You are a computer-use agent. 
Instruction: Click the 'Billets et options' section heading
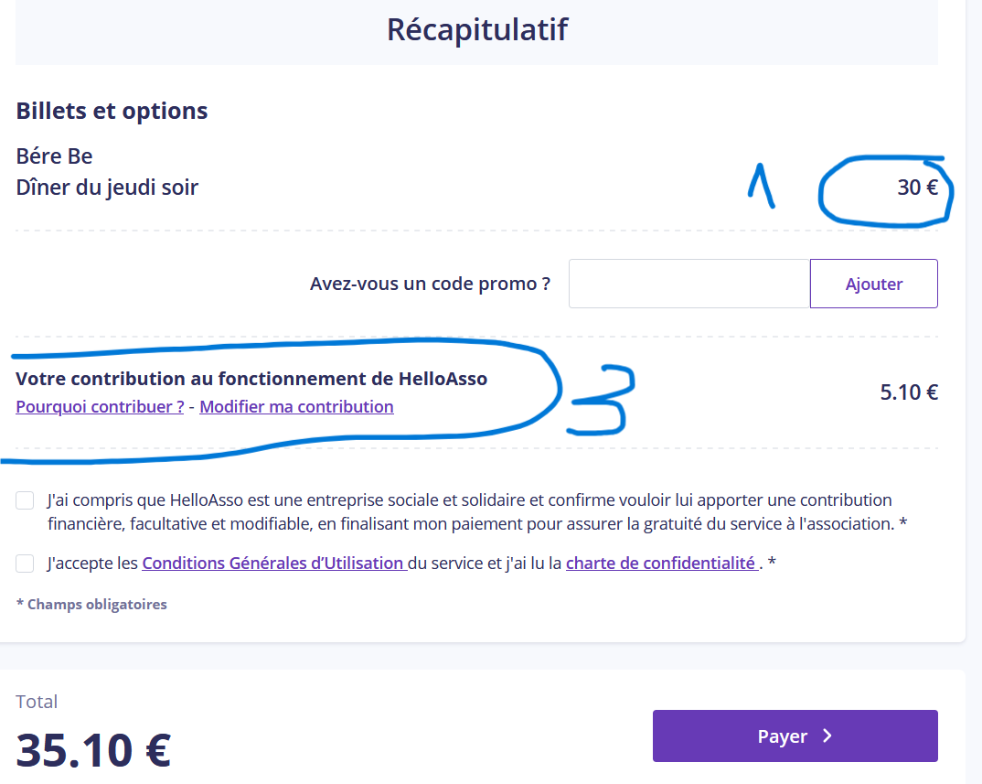(x=112, y=111)
